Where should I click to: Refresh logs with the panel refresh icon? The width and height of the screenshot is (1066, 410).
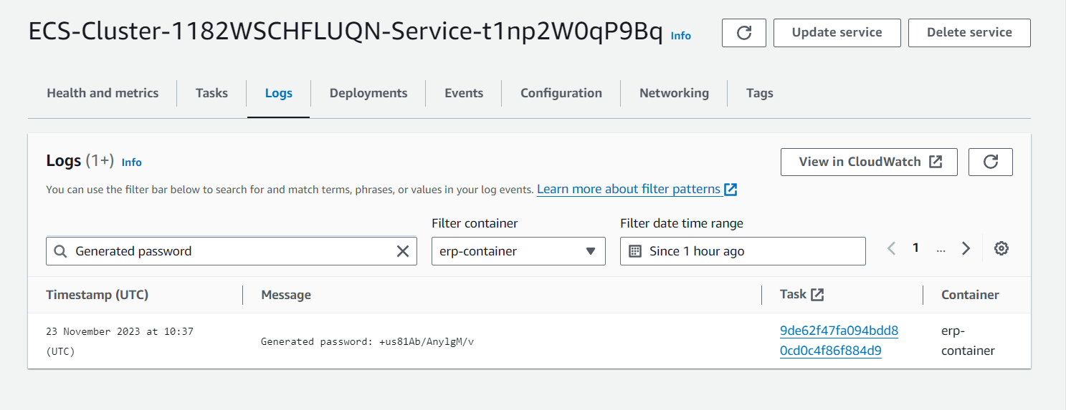coord(991,162)
